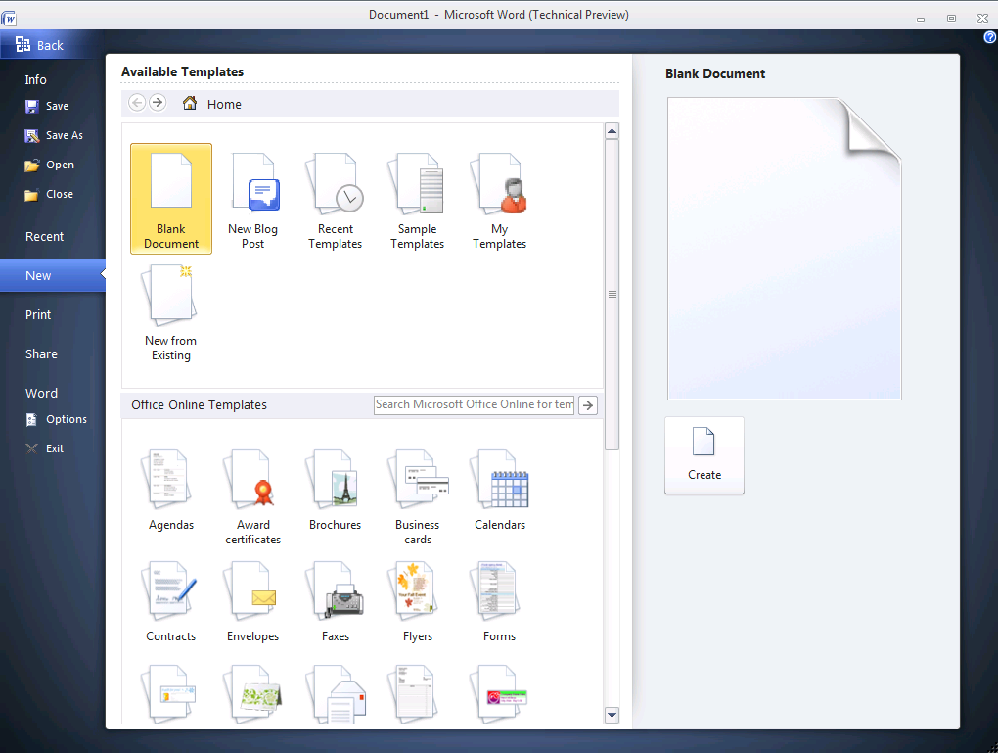Open the colorful label template icon in bottom row

click(x=500, y=693)
